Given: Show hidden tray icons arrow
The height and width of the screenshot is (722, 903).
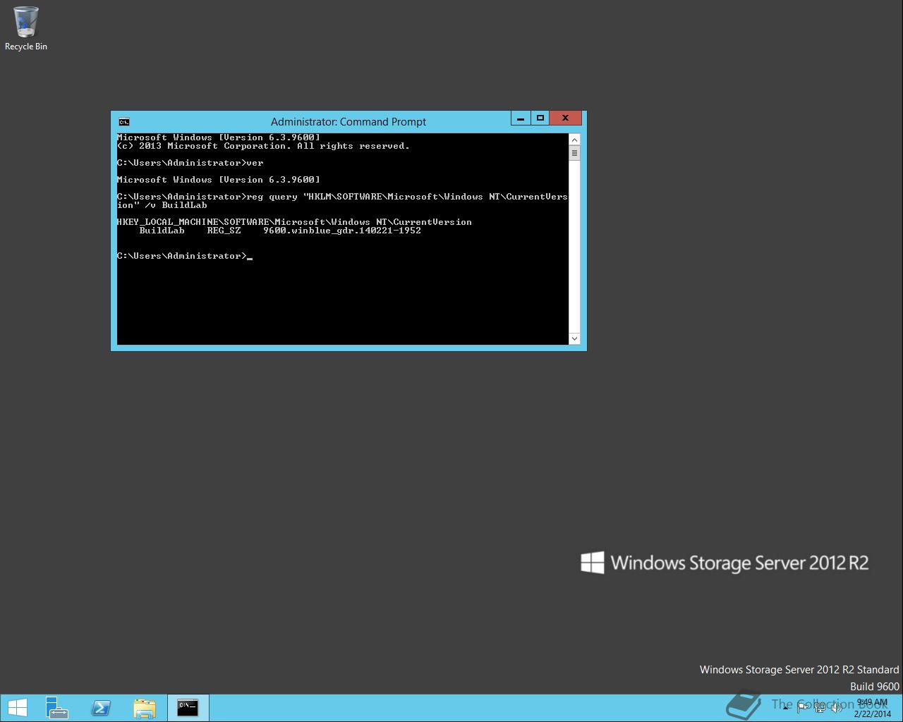Looking at the screenshot, I should click(785, 708).
